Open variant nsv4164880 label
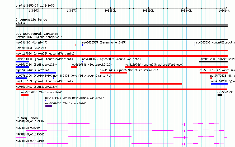Screen dimensions: 235x147 pos(45,59)
